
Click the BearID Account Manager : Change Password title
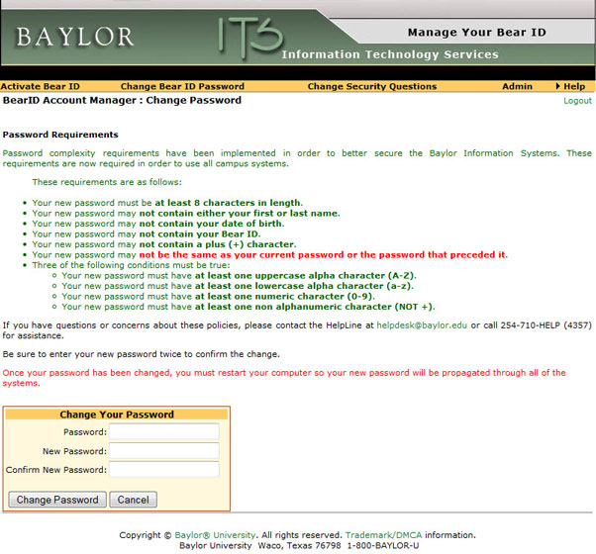coord(122,100)
